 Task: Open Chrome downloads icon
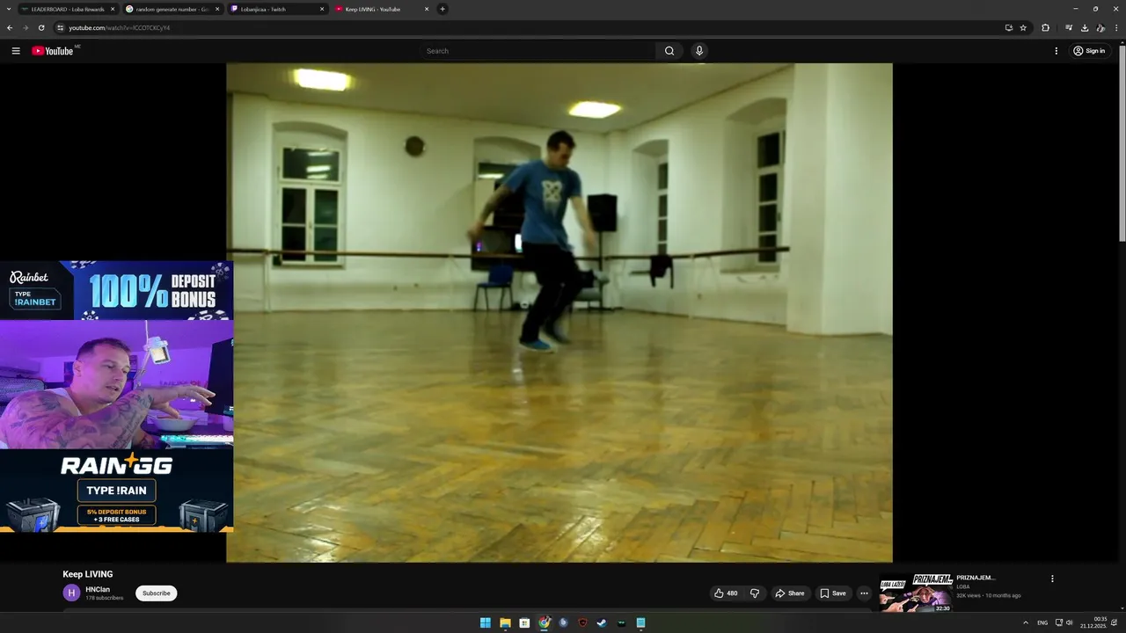click(1085, 27)
